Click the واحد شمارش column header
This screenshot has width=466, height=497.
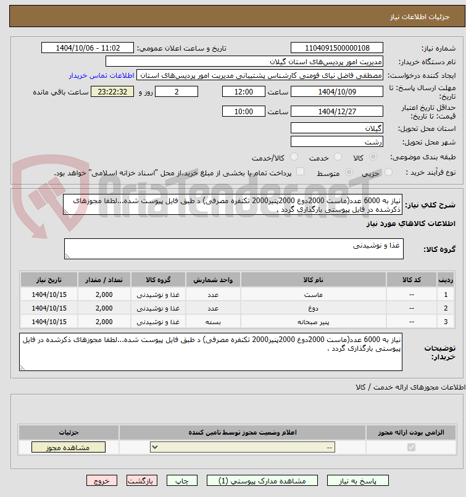click(213, 280)
